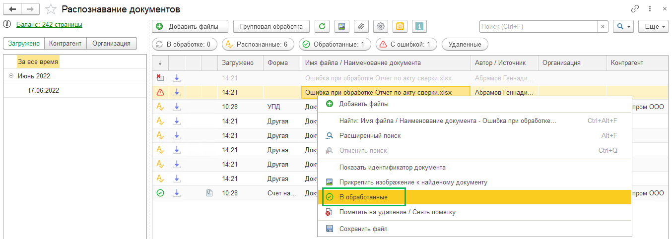
Task: Click document page icon in Счет на row
Action: (209, 193)
